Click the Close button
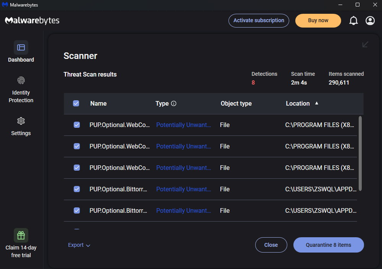This screenshot has width=382, height=269. 271,245
